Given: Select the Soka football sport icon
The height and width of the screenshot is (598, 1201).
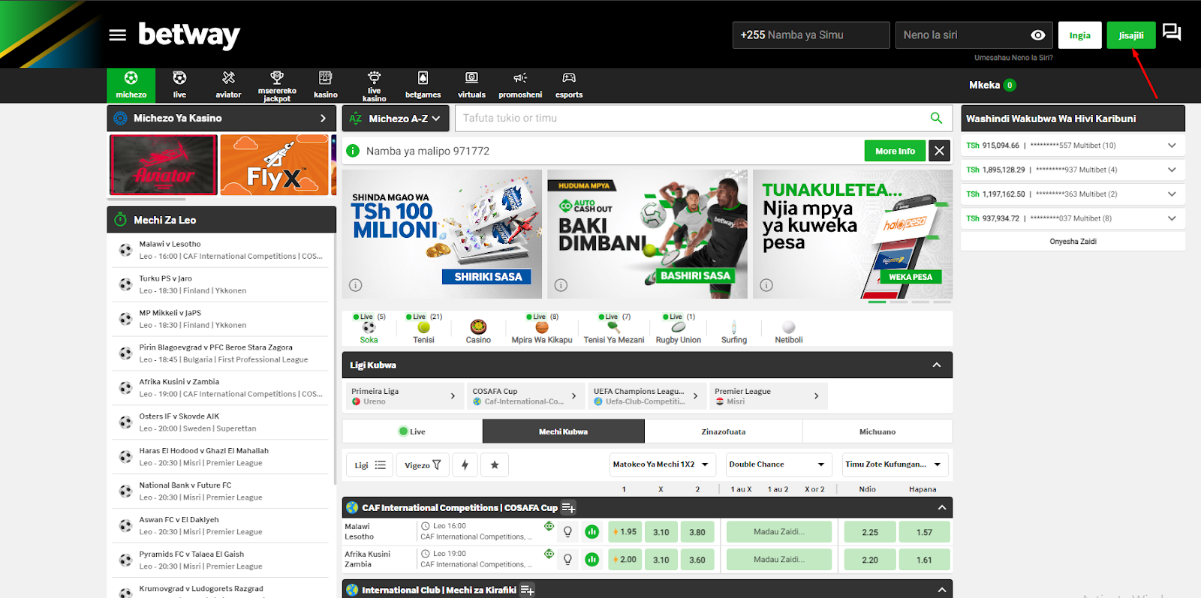Looking at the screenshot, I should (x=369, y=329).
